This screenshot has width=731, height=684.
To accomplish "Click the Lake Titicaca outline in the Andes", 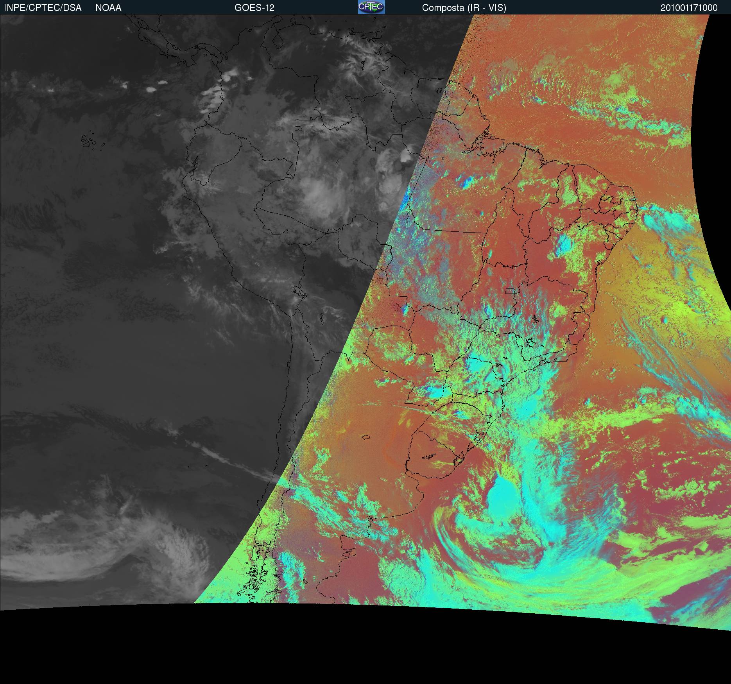I will tap(299, 292).
